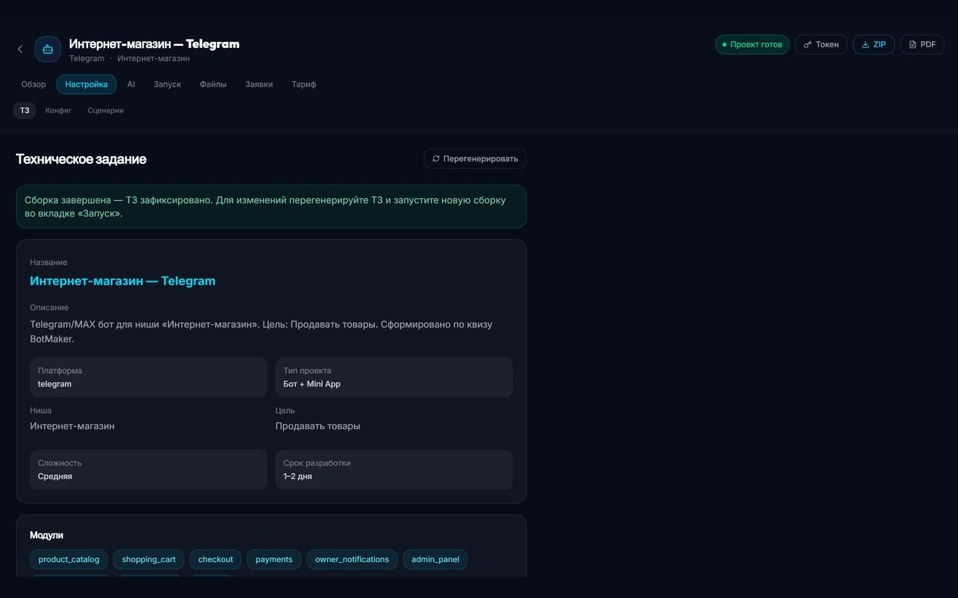
Task: Click the Цель value Продавать товары
Action: pyautogui.click(x=318, y=426)
